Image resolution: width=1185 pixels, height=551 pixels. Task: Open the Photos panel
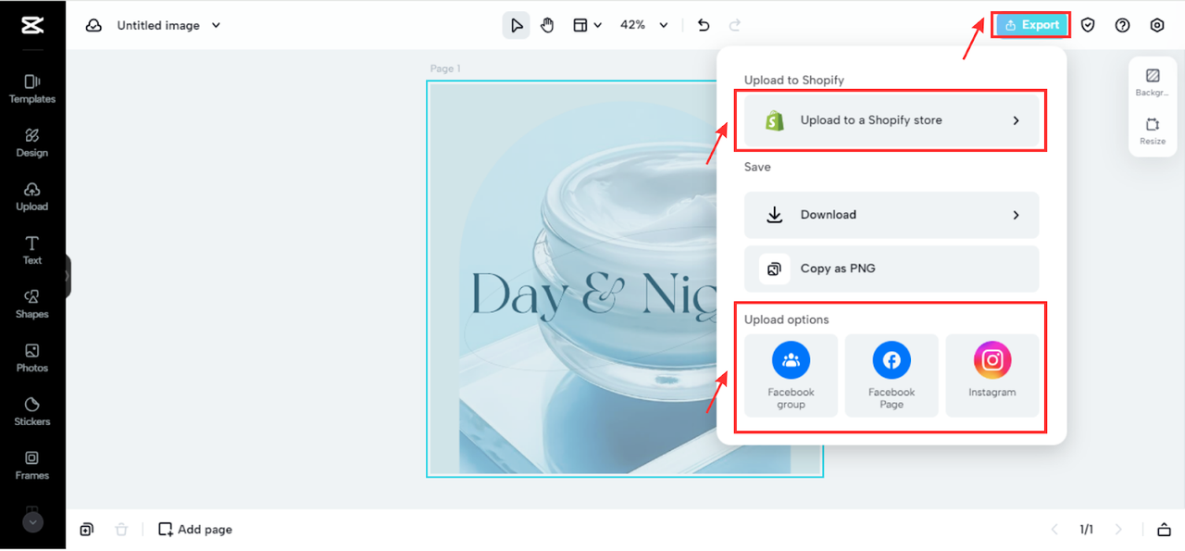[32, 357]
